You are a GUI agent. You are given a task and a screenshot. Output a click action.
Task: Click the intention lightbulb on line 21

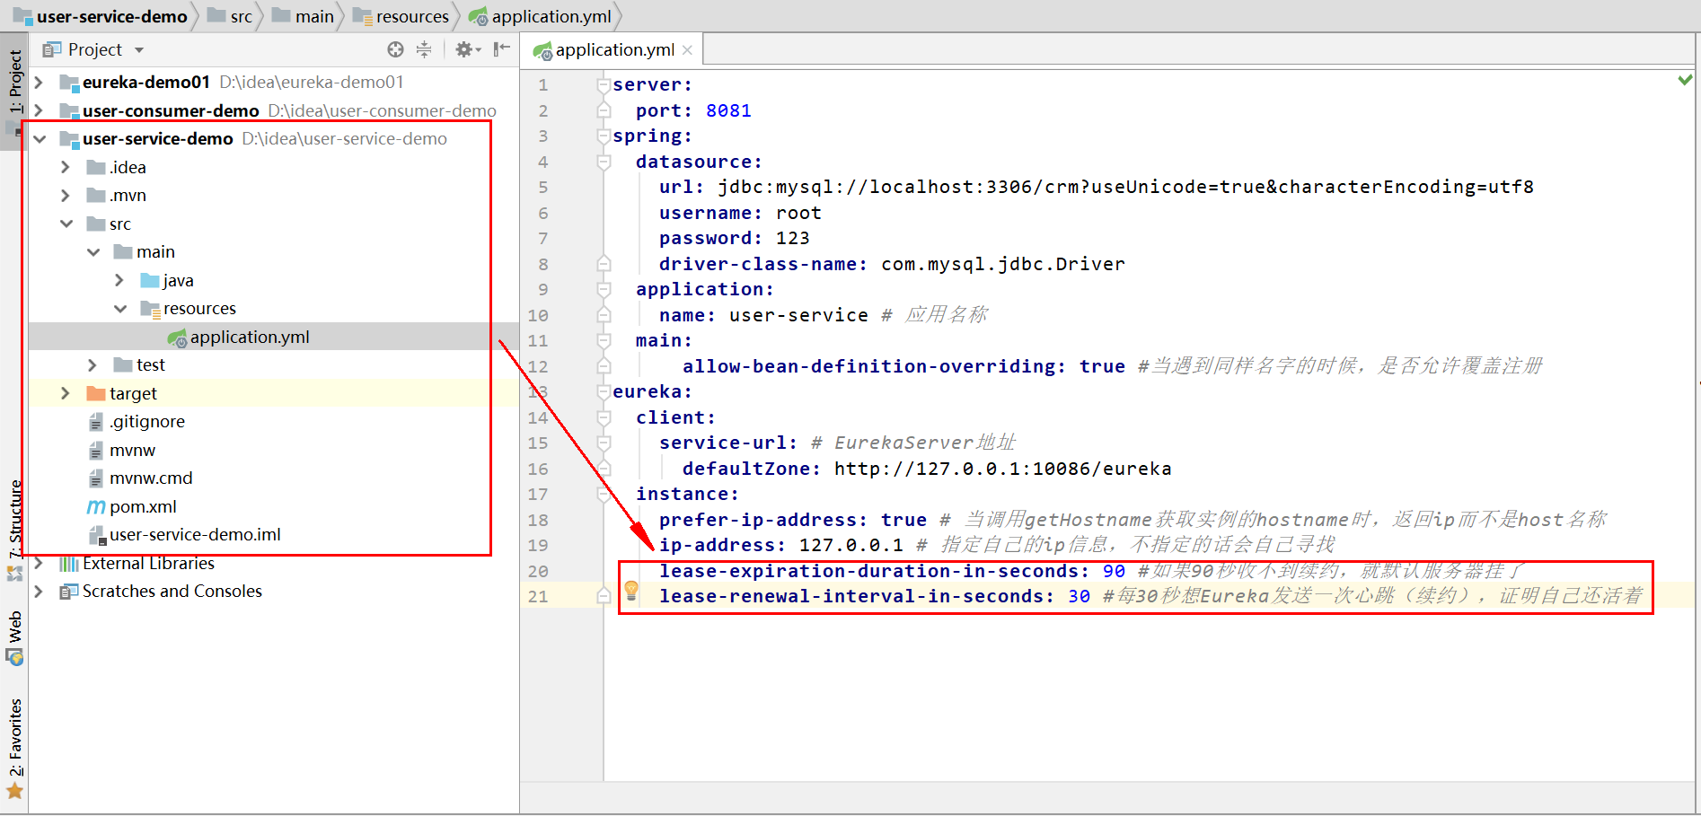point(631,591)
